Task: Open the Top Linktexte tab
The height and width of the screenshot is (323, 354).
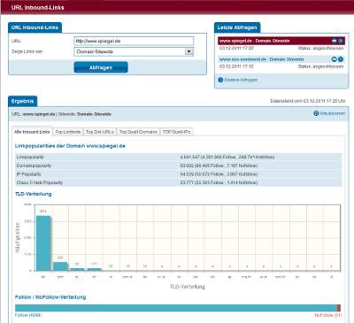Action: pos(68,132)
